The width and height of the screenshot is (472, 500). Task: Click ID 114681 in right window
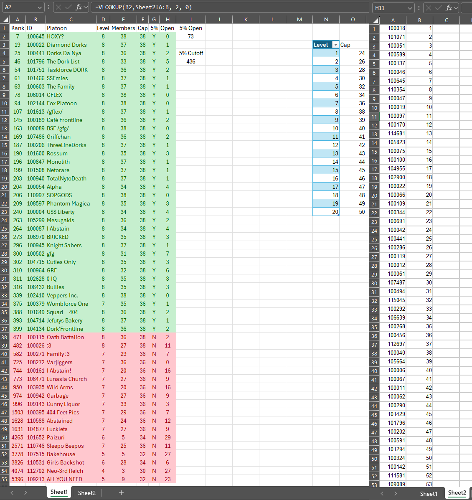tap(393, 133)
